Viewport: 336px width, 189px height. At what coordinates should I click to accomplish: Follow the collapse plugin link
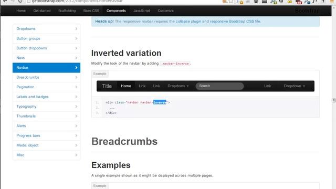tap(188, 22)
